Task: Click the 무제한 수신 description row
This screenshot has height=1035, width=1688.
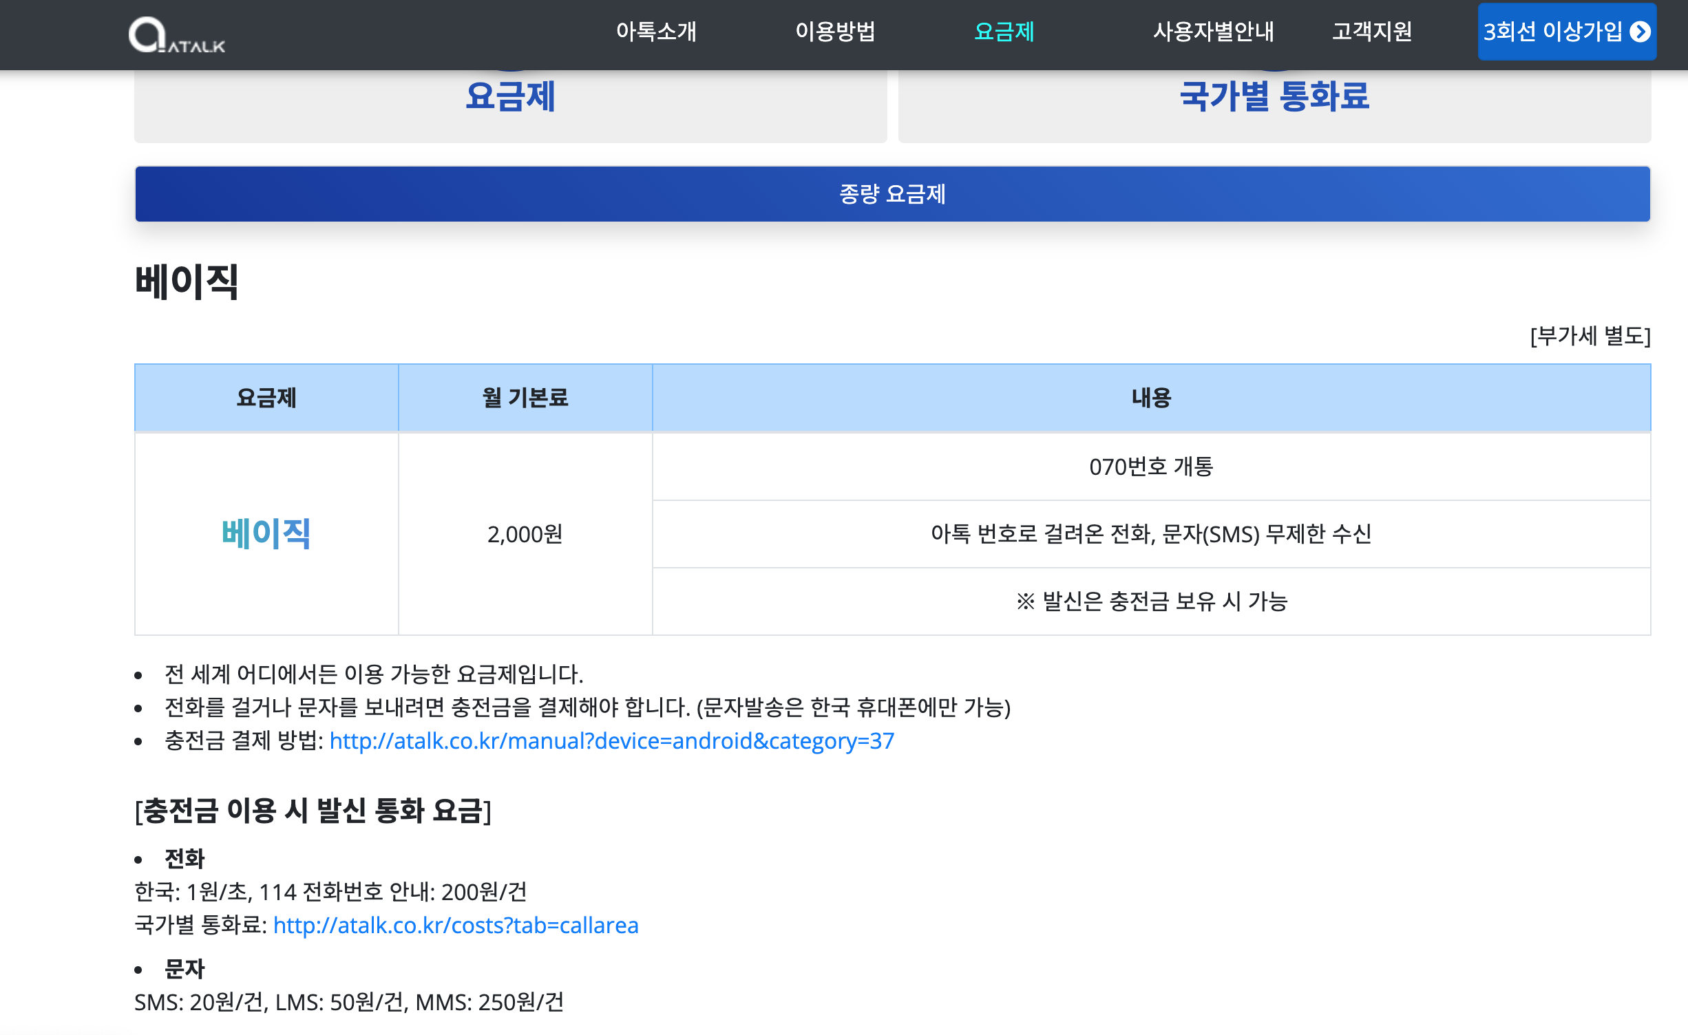Action: click(1151, 534)
